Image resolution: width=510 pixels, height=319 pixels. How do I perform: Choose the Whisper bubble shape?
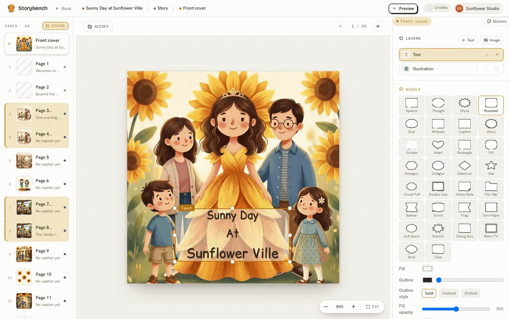438,126
